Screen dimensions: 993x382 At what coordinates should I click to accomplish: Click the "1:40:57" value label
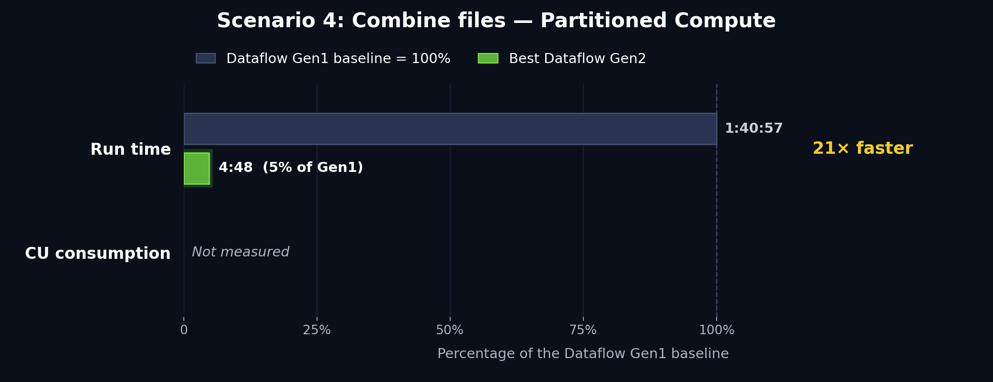point(754,128)
